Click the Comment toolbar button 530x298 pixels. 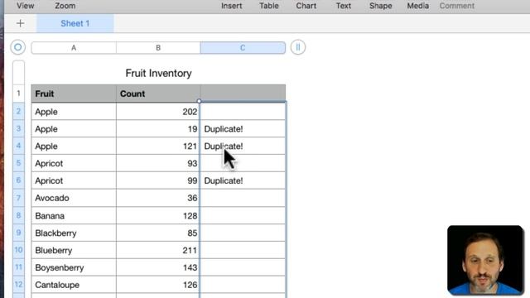[457, 6]
